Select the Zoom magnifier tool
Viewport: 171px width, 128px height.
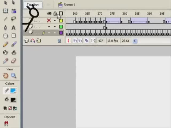click(14, 75)
